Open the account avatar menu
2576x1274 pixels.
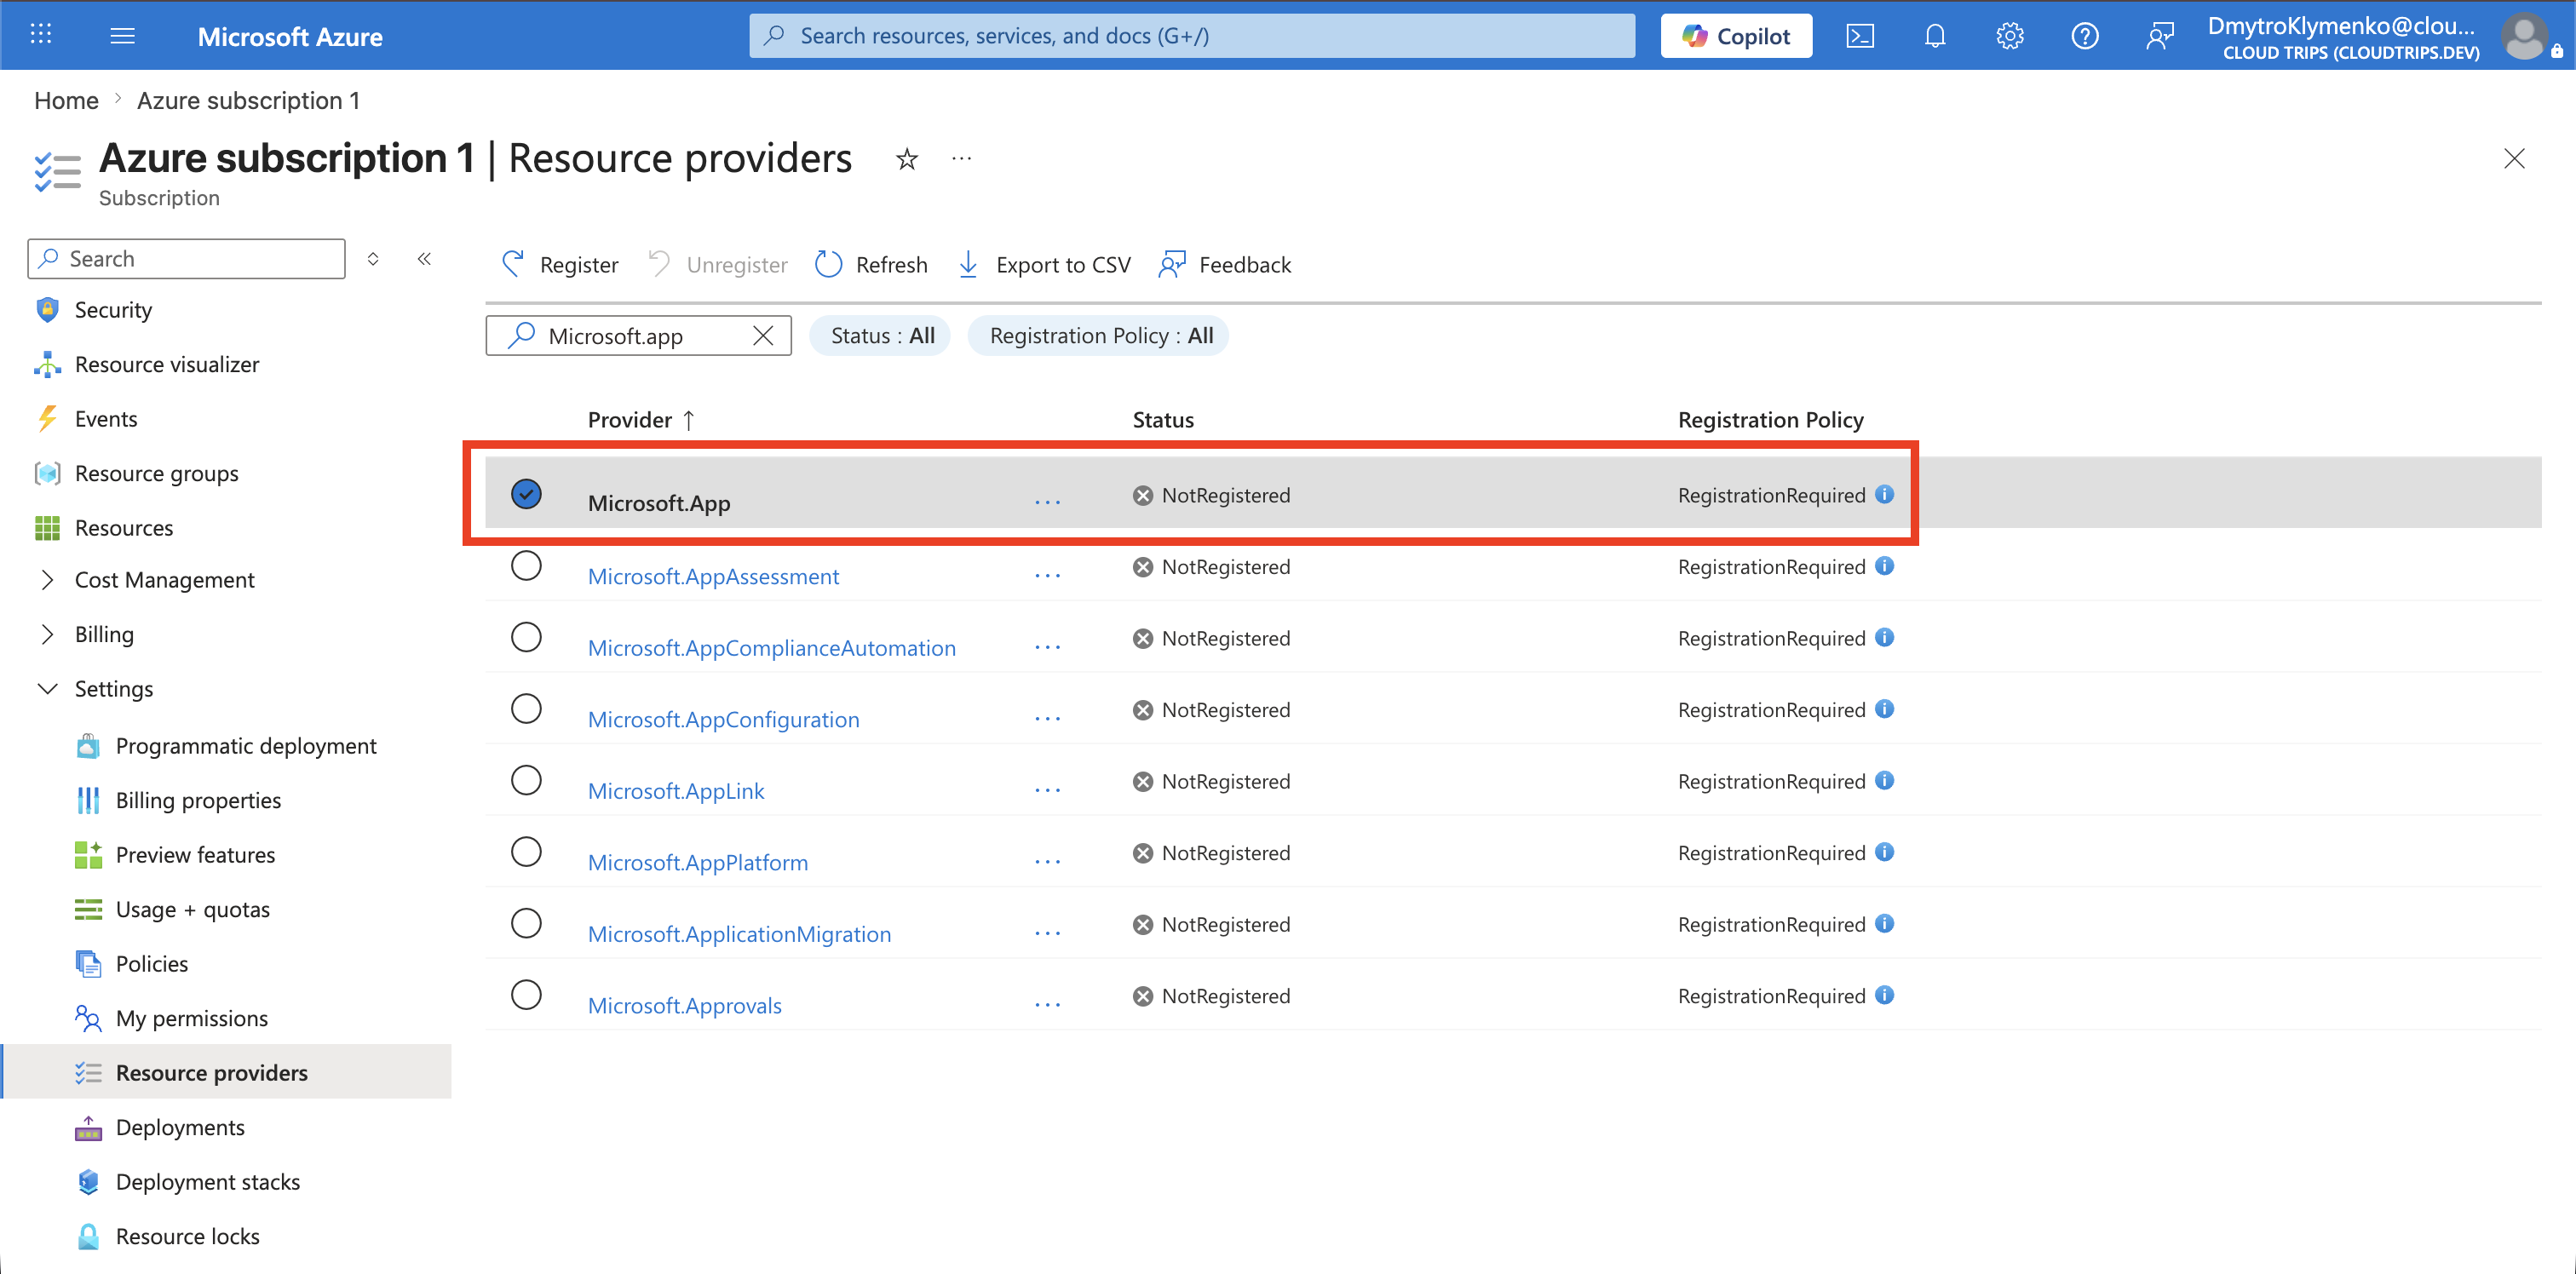(2524, 37)
